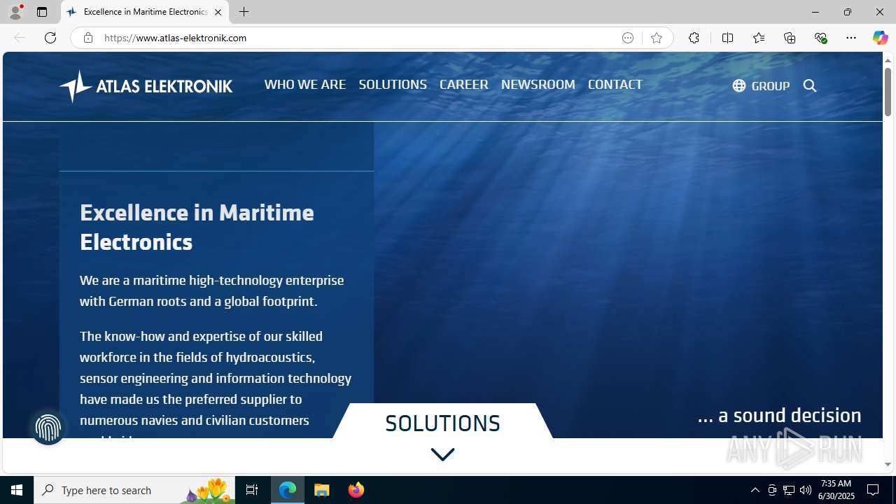
Task: Click the scrollbar down arrow
Action: point(888,465)
